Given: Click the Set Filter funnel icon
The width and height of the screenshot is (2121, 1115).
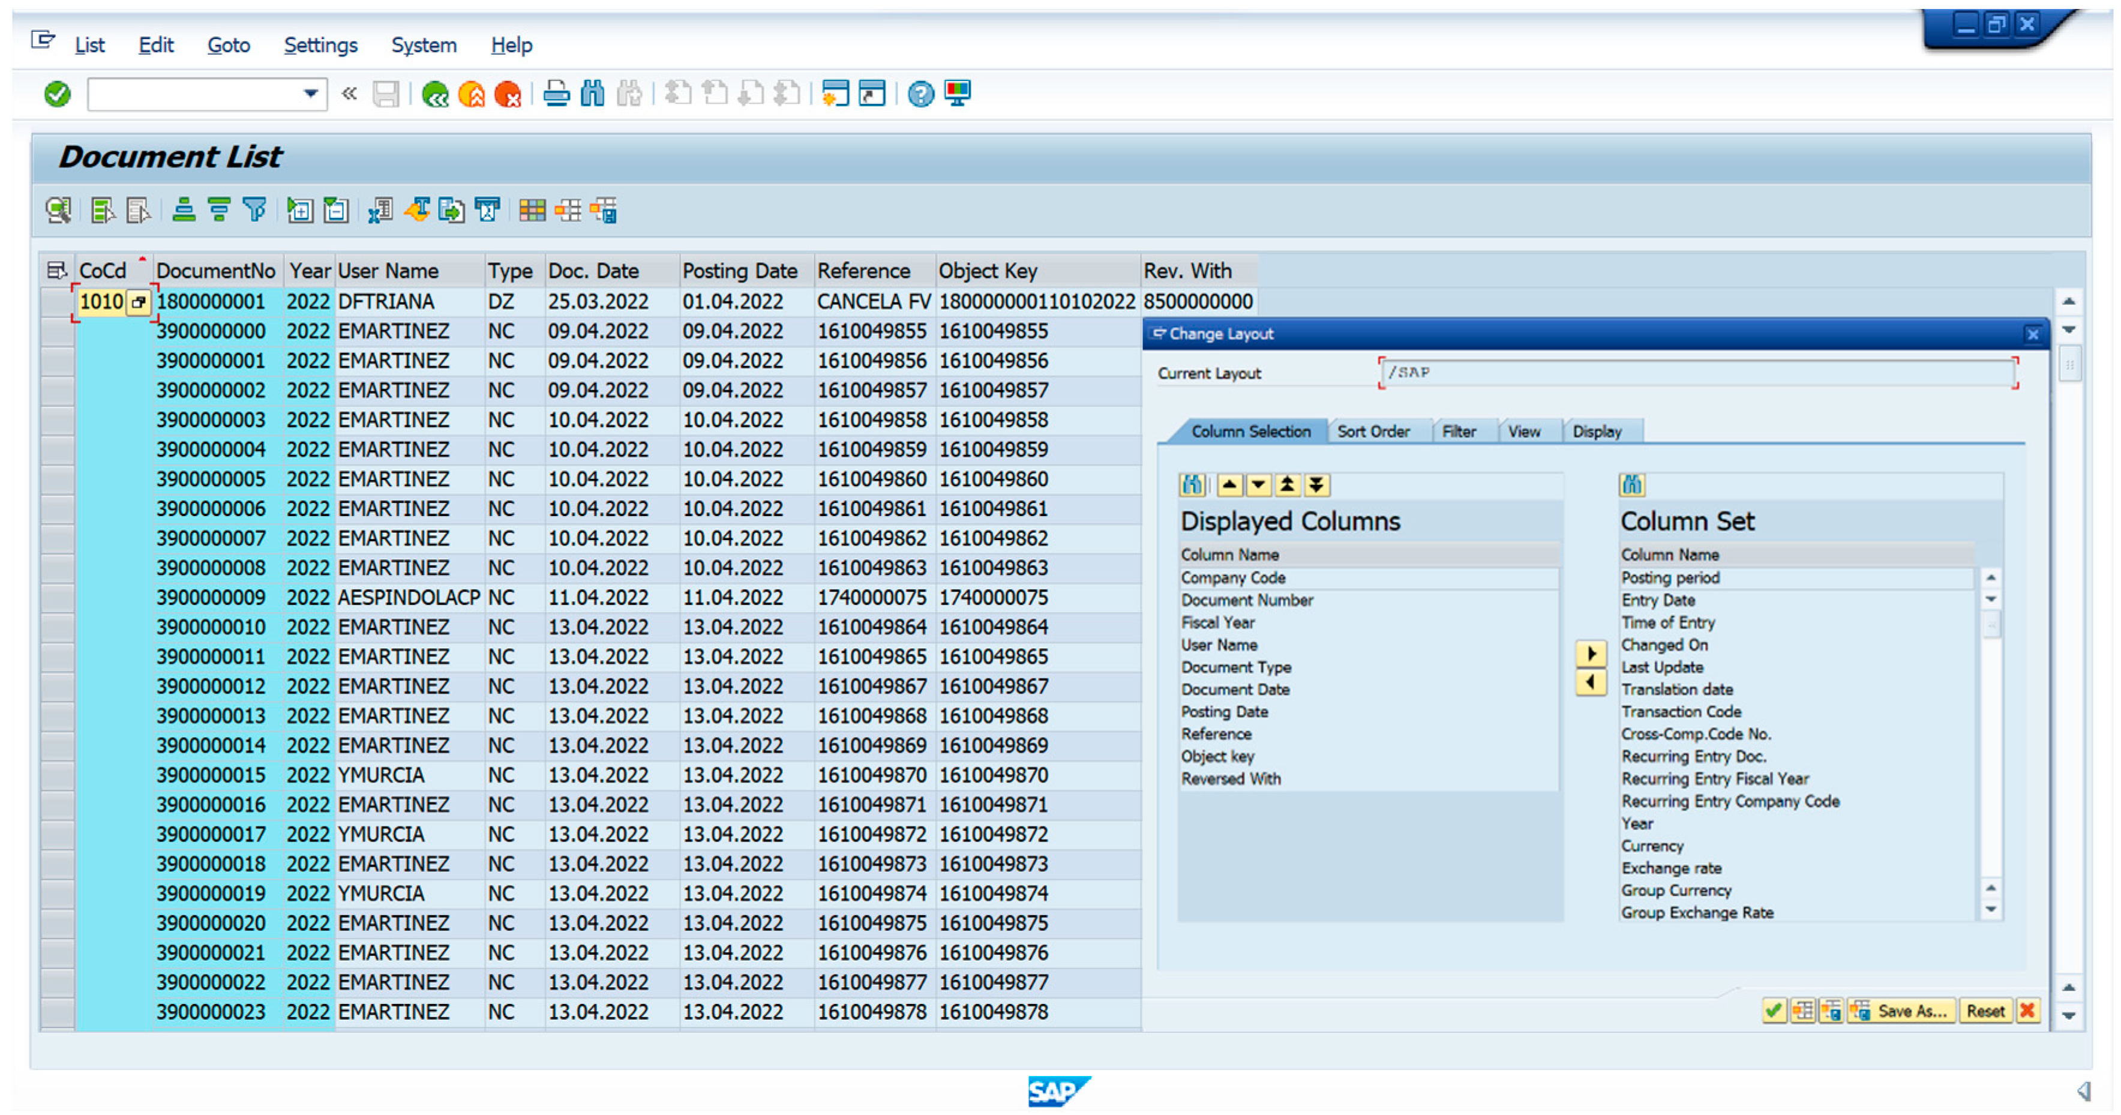Looking at the screenshot, I should [254, 211].
